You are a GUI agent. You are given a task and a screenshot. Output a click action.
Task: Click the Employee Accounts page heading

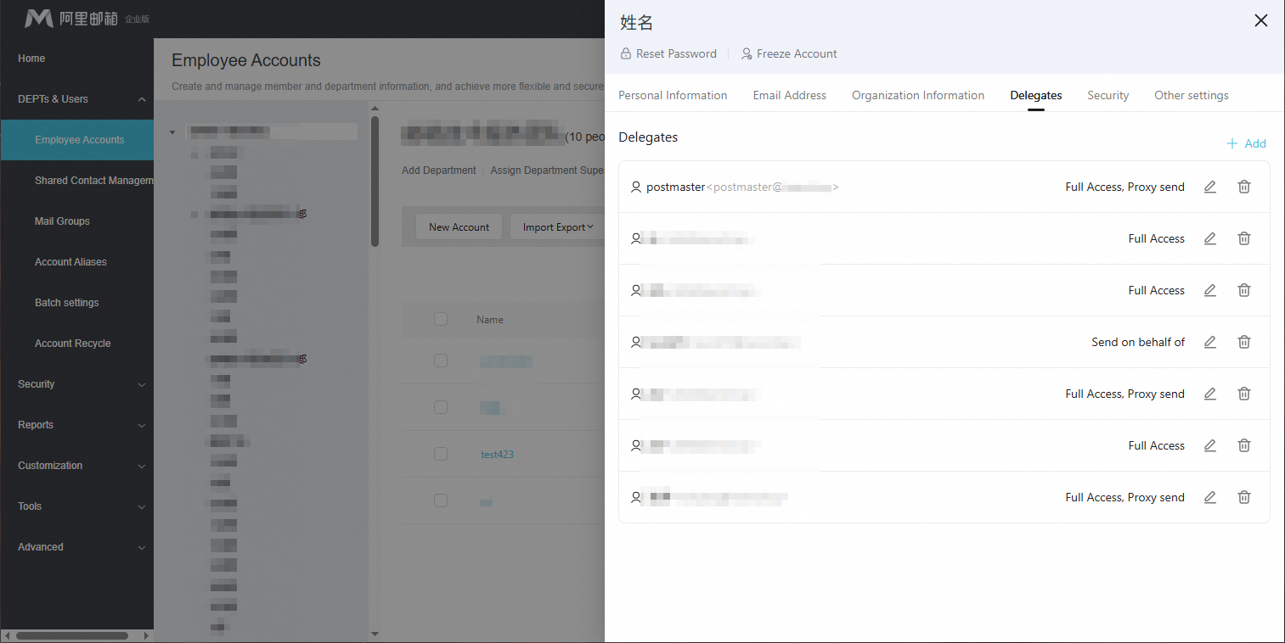coord(246,60)
